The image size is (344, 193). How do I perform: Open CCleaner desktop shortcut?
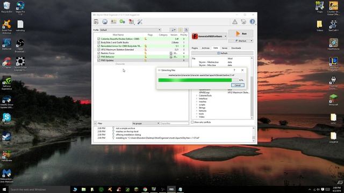pos(6,63)
